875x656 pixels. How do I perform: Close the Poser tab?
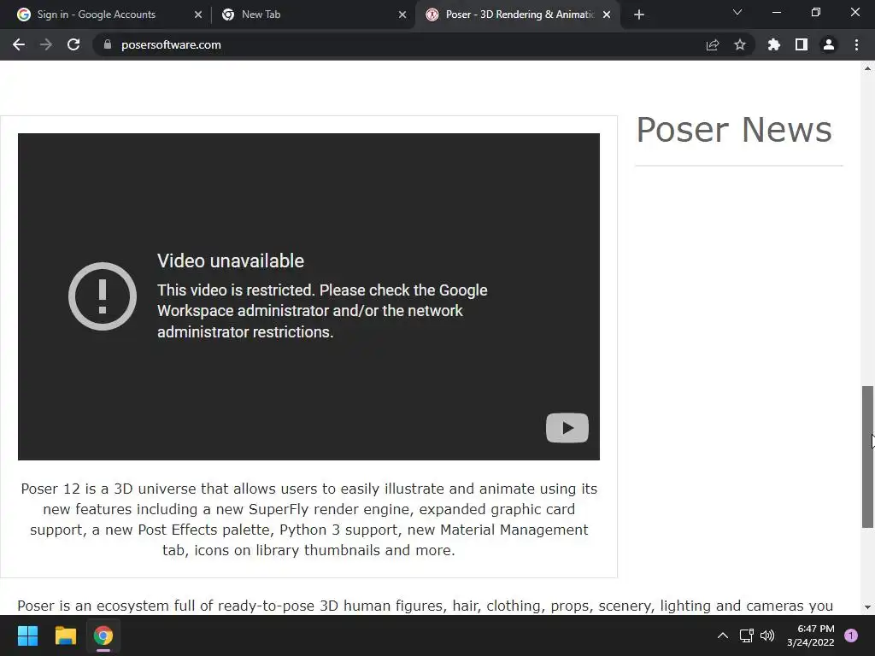point(608,15)
